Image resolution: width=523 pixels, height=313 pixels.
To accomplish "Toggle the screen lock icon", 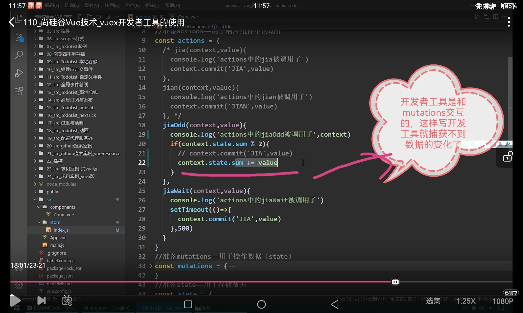I will [507, 157].
